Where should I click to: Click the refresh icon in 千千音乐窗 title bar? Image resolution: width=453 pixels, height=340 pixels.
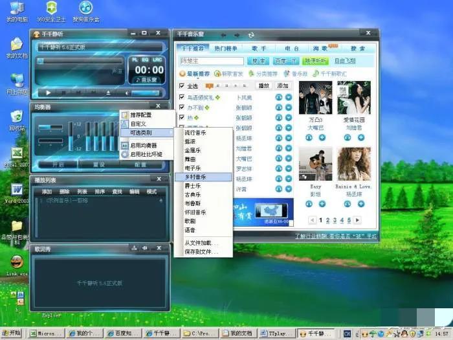(250, 35)
